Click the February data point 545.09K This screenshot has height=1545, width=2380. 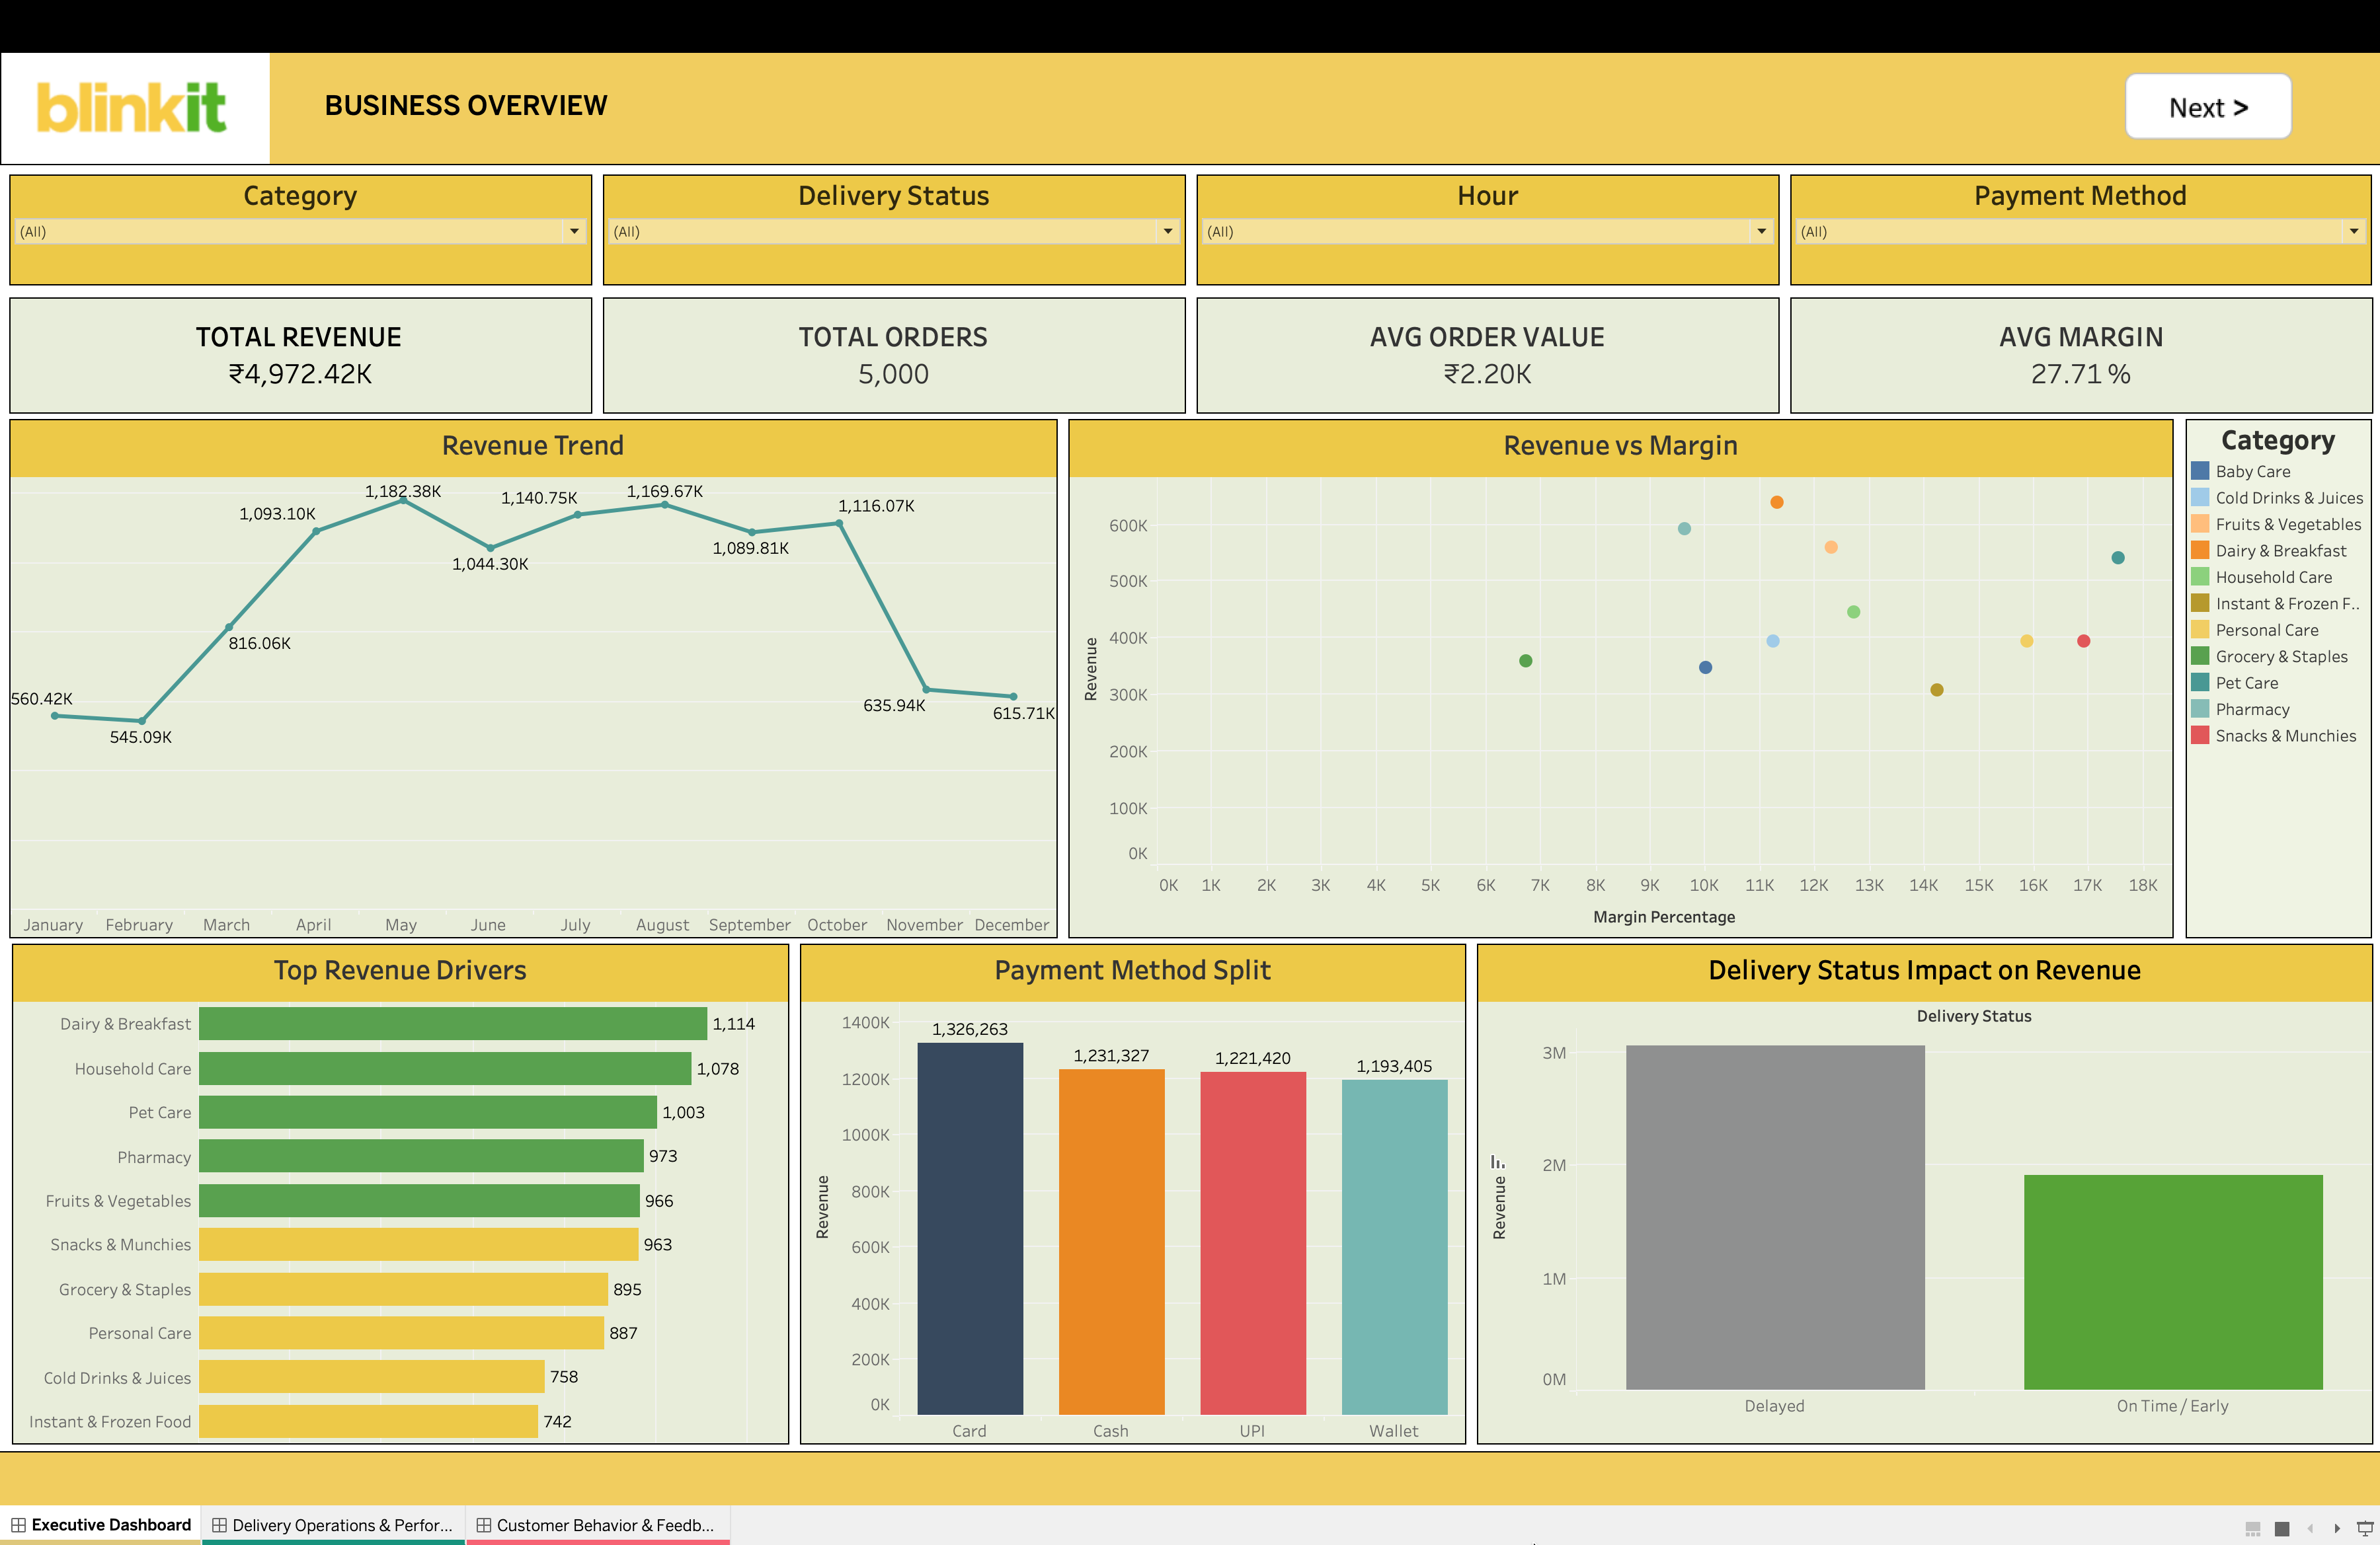(142, 720)
